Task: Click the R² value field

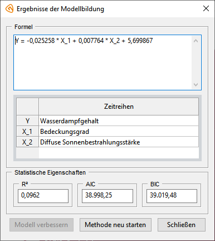Action: pyautogui.click(x=43, y=196)
